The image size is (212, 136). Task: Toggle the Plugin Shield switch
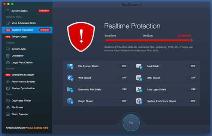pyautogui.click(x=122, y=101)
